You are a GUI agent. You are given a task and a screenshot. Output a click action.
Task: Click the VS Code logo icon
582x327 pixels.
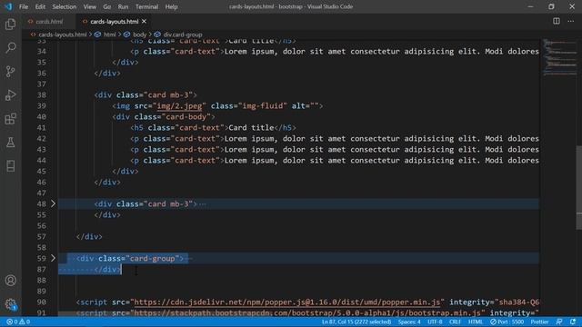click(8, 6)
